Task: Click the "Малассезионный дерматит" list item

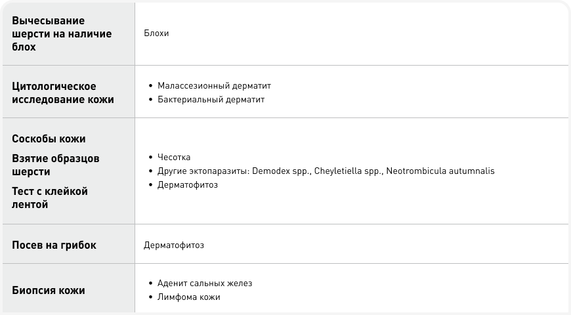Action: [x=214, y=86]
